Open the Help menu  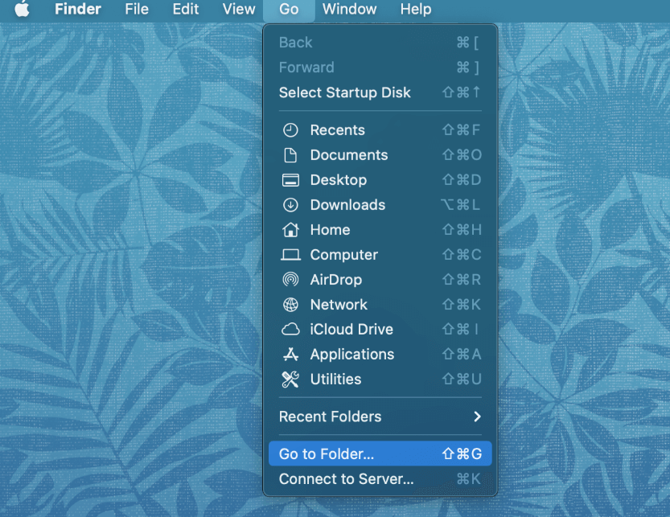[x=416, y=9]
